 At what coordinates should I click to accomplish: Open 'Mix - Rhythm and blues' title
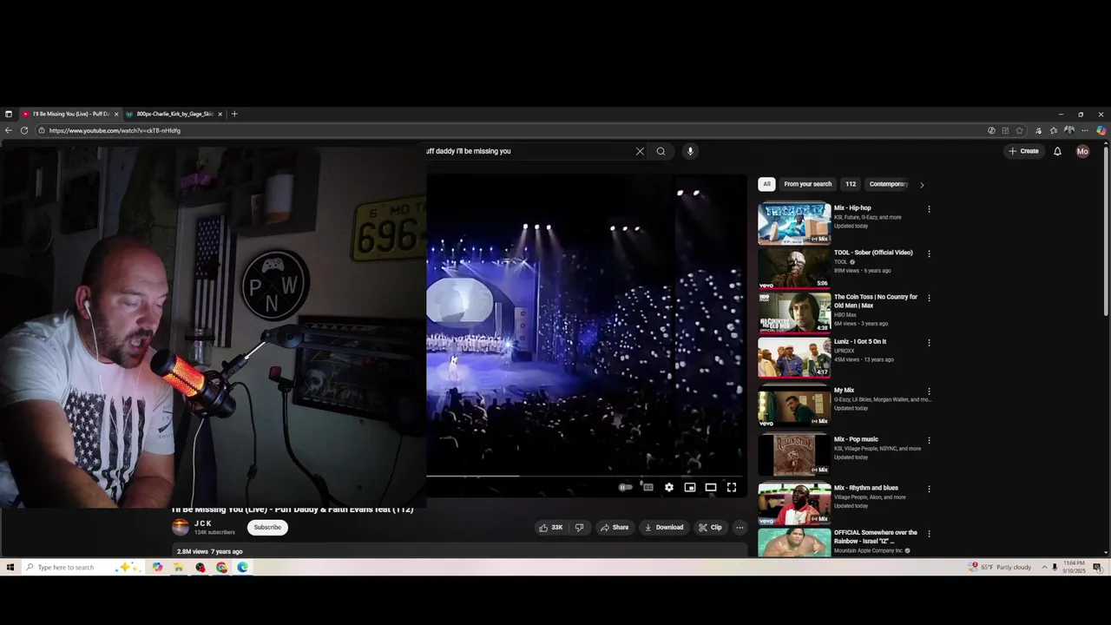(x=866, y=488)
